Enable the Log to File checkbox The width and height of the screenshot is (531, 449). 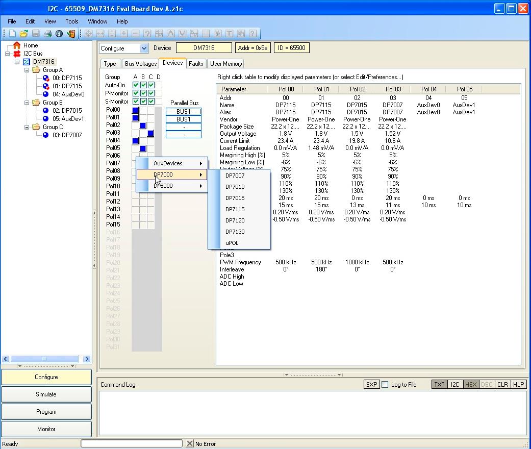(385, 385)
